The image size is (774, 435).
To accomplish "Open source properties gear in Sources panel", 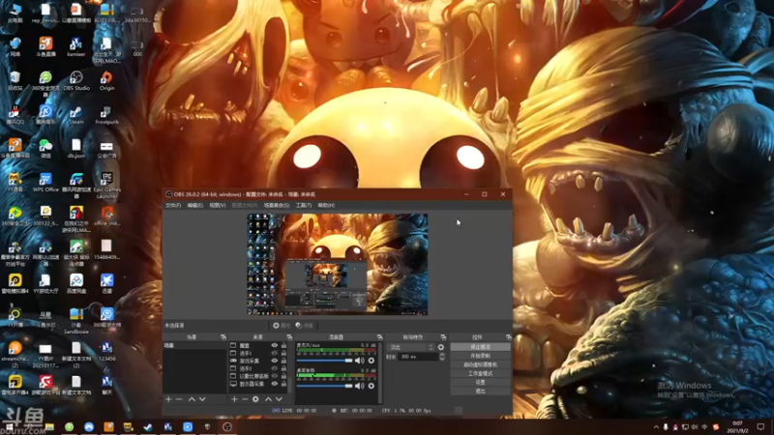I will coord(255,399).
